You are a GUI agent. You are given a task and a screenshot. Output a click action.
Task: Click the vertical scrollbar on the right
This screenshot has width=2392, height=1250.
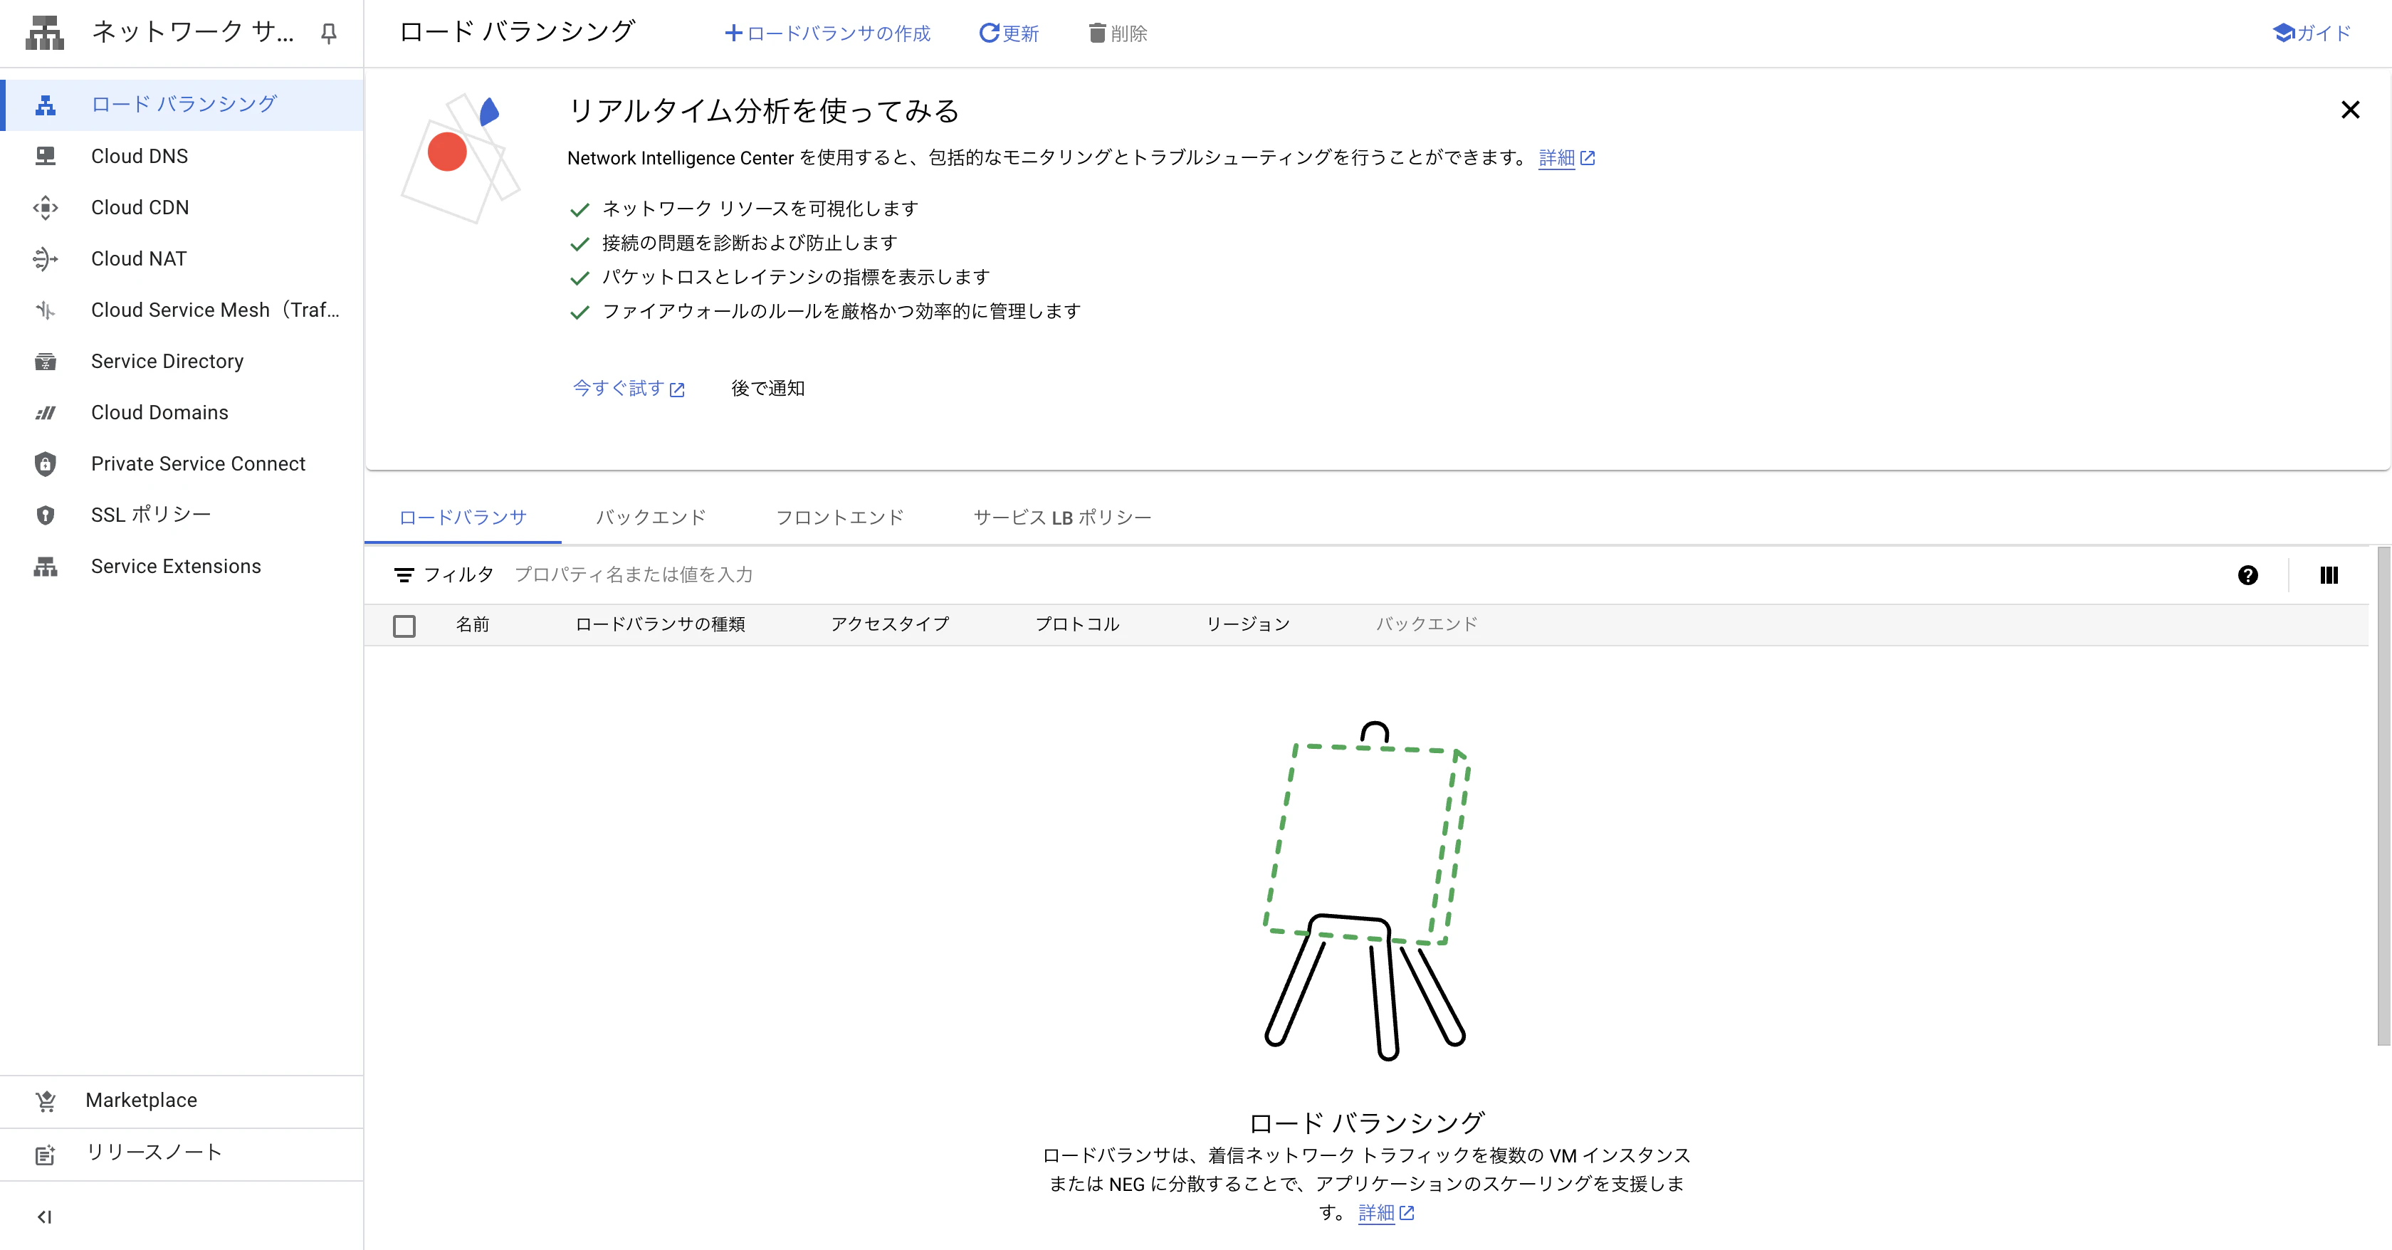pos(2383,796)
